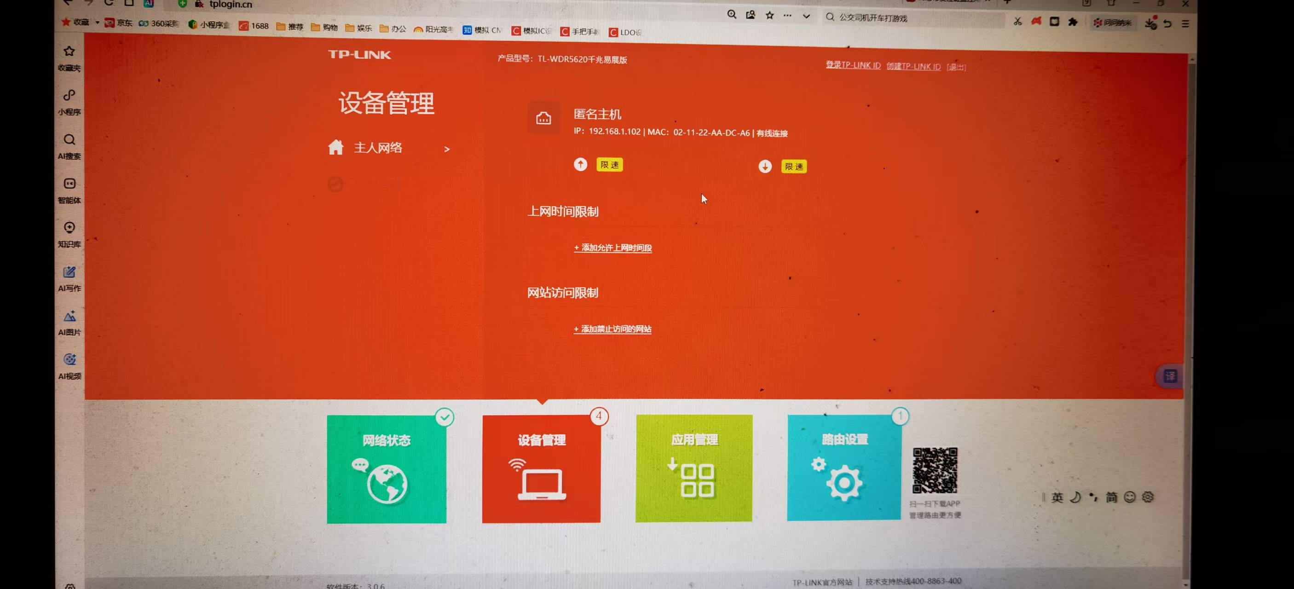Open IME settings gear icon
Viewport: 1294px width, 589px height.
coord(1147,497)
